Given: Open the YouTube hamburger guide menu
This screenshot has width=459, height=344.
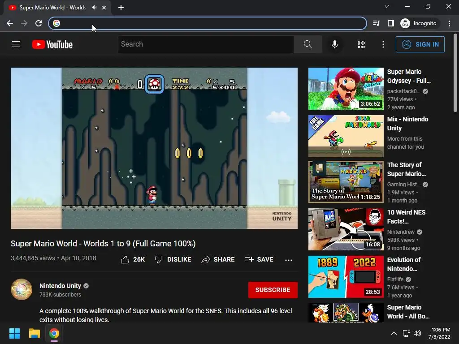Looking at the screenshot, I should [16, 44].
